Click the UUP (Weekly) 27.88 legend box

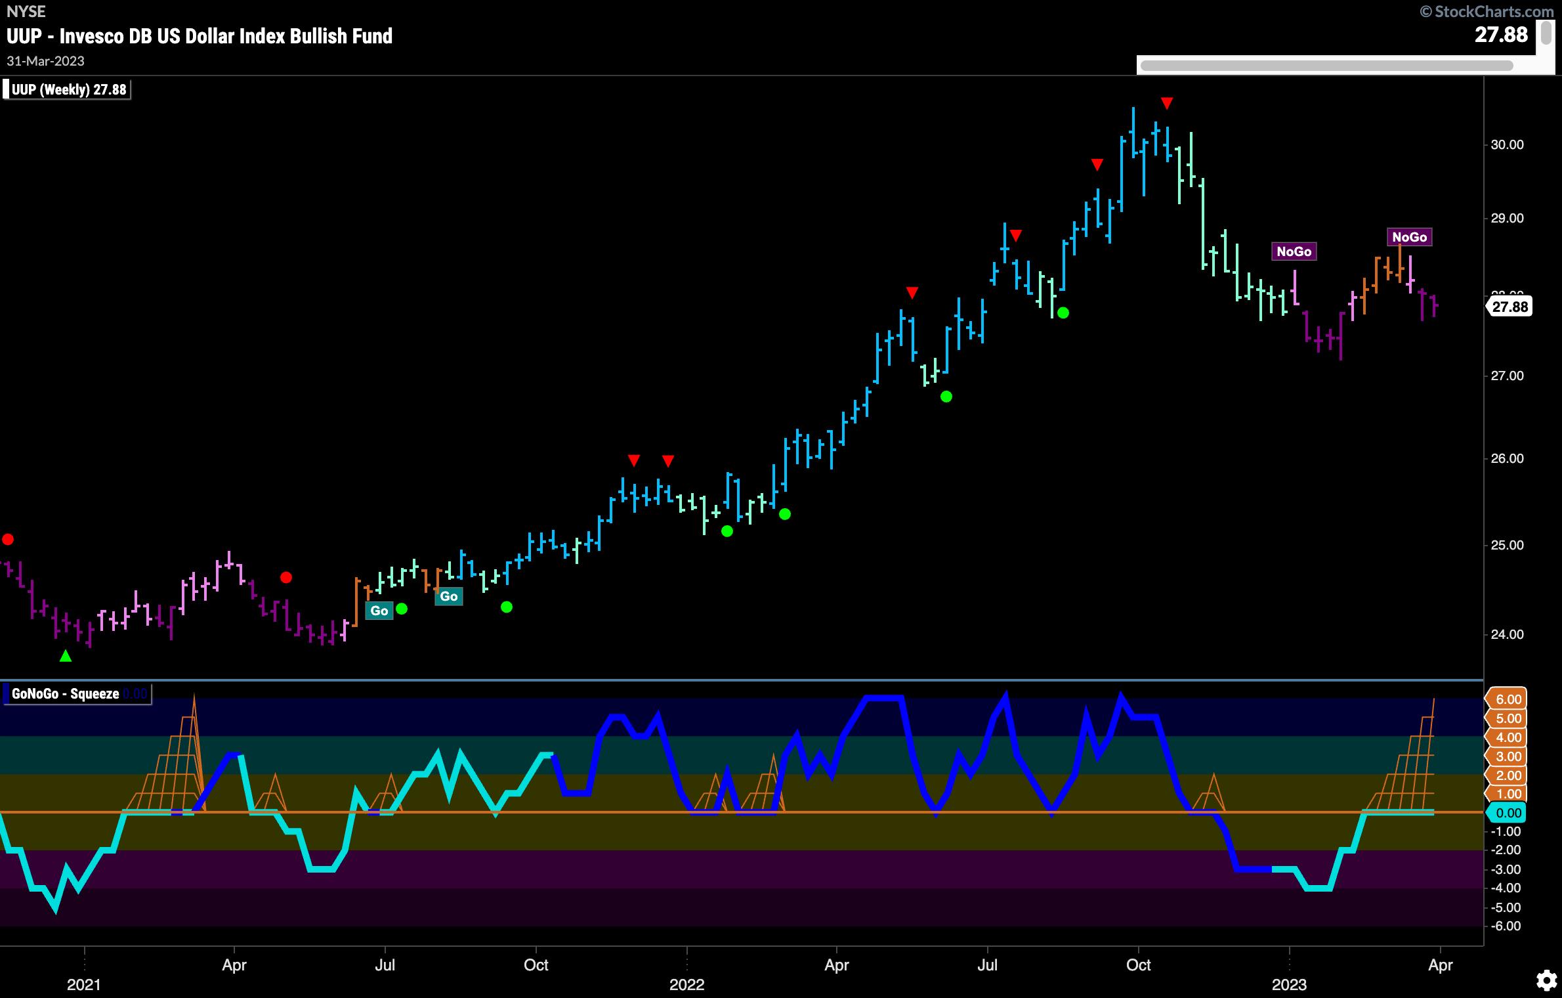(x=68, y=90)
